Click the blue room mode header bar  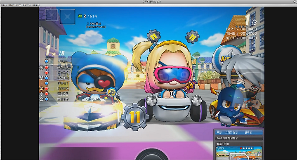[x=239, y=132]
